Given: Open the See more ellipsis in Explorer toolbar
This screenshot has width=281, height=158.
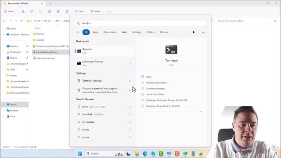Looking at the screenshot, I should click(110, 11).
